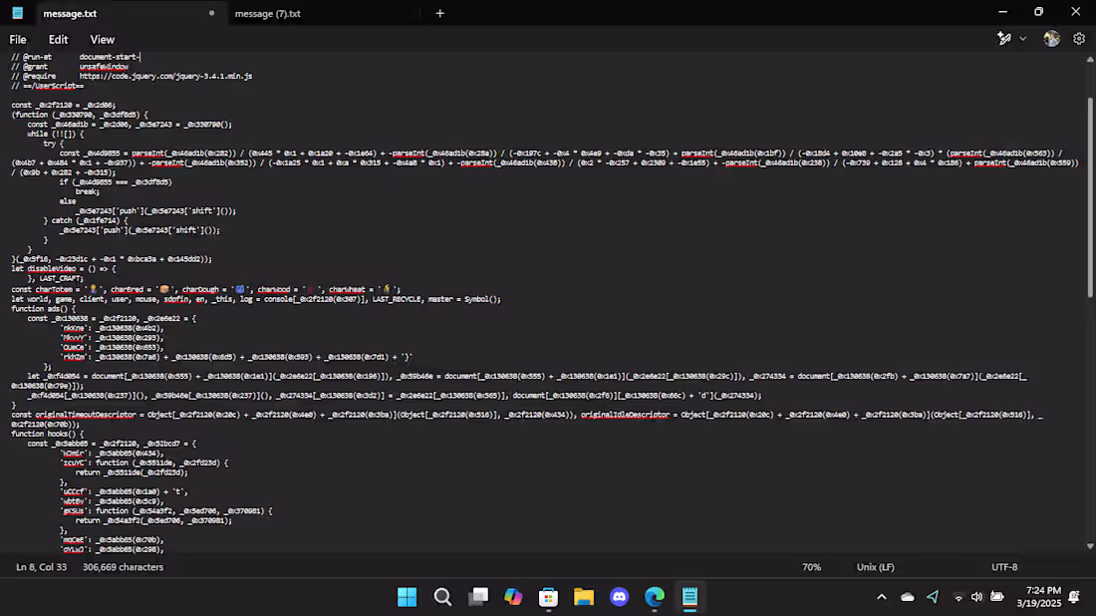1096x616 pixels.
Task: Click the 'const _0x2f2120' line
Action: point(64,105)
